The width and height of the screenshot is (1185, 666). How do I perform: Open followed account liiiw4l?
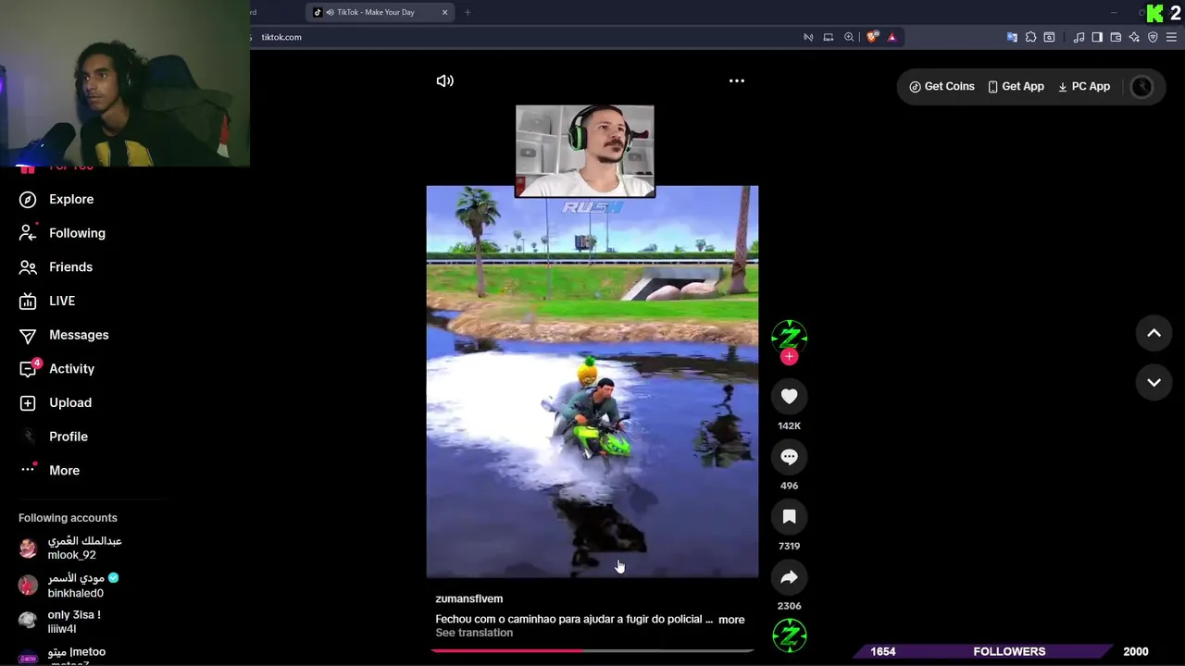coord(60,622)
